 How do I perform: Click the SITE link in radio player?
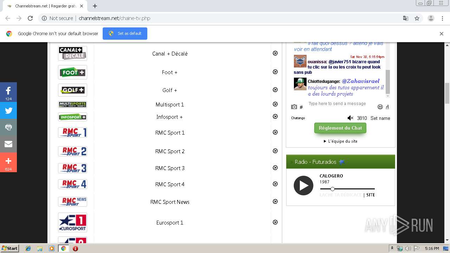pyautogui.click(x=371, y=195)
